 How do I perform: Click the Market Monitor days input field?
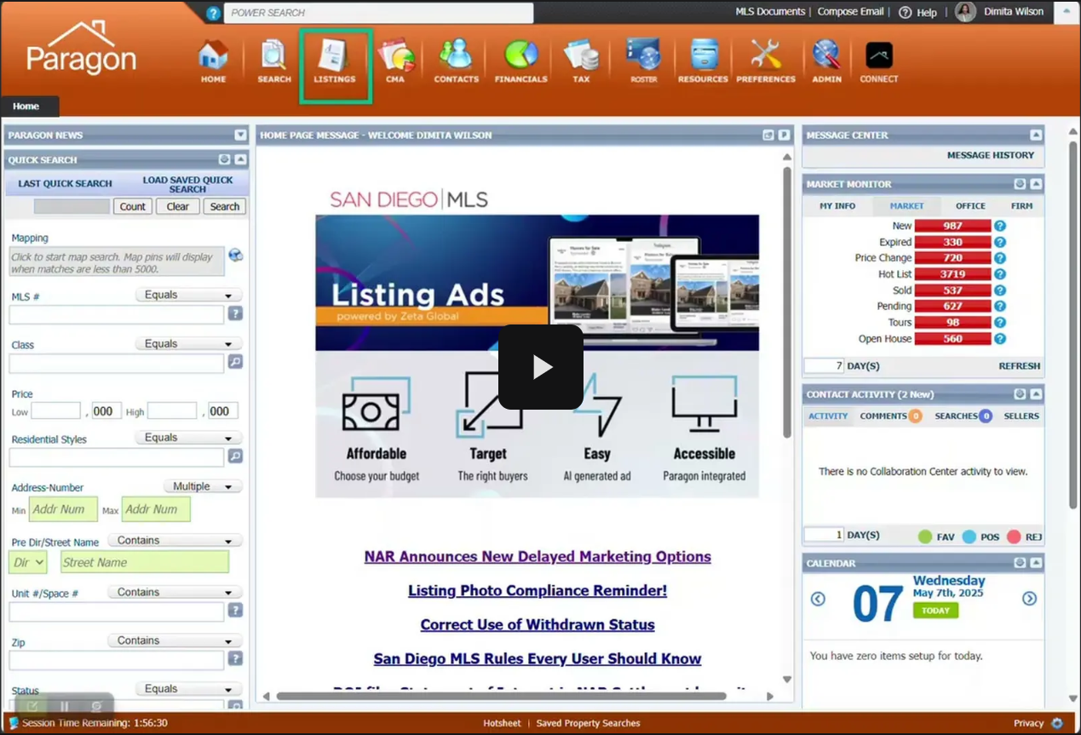[824, 365]
